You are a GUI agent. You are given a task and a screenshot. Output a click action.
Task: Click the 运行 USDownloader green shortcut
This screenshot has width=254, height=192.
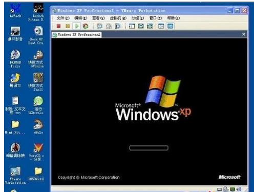(37, 105)
